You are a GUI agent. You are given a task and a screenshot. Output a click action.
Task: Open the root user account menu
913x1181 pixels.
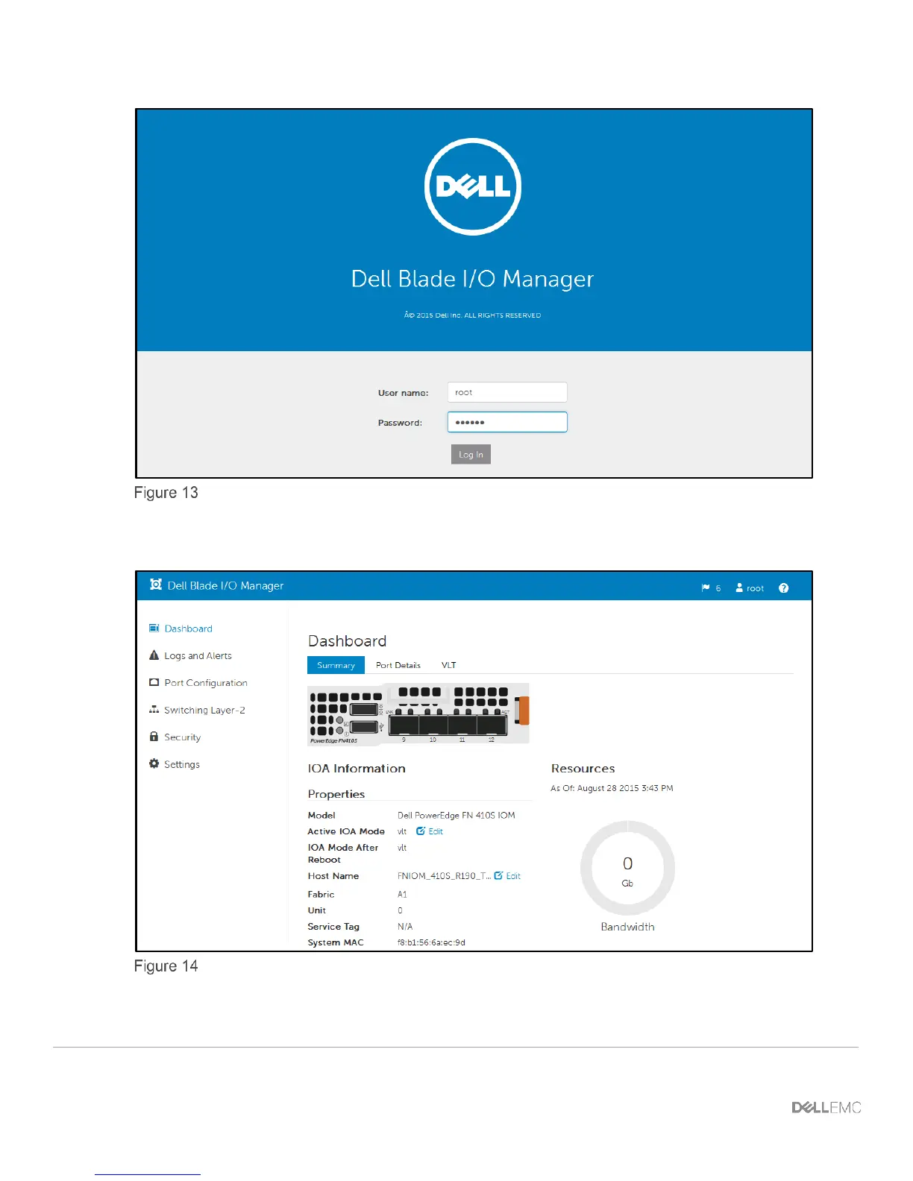click(x=750, y=588)
